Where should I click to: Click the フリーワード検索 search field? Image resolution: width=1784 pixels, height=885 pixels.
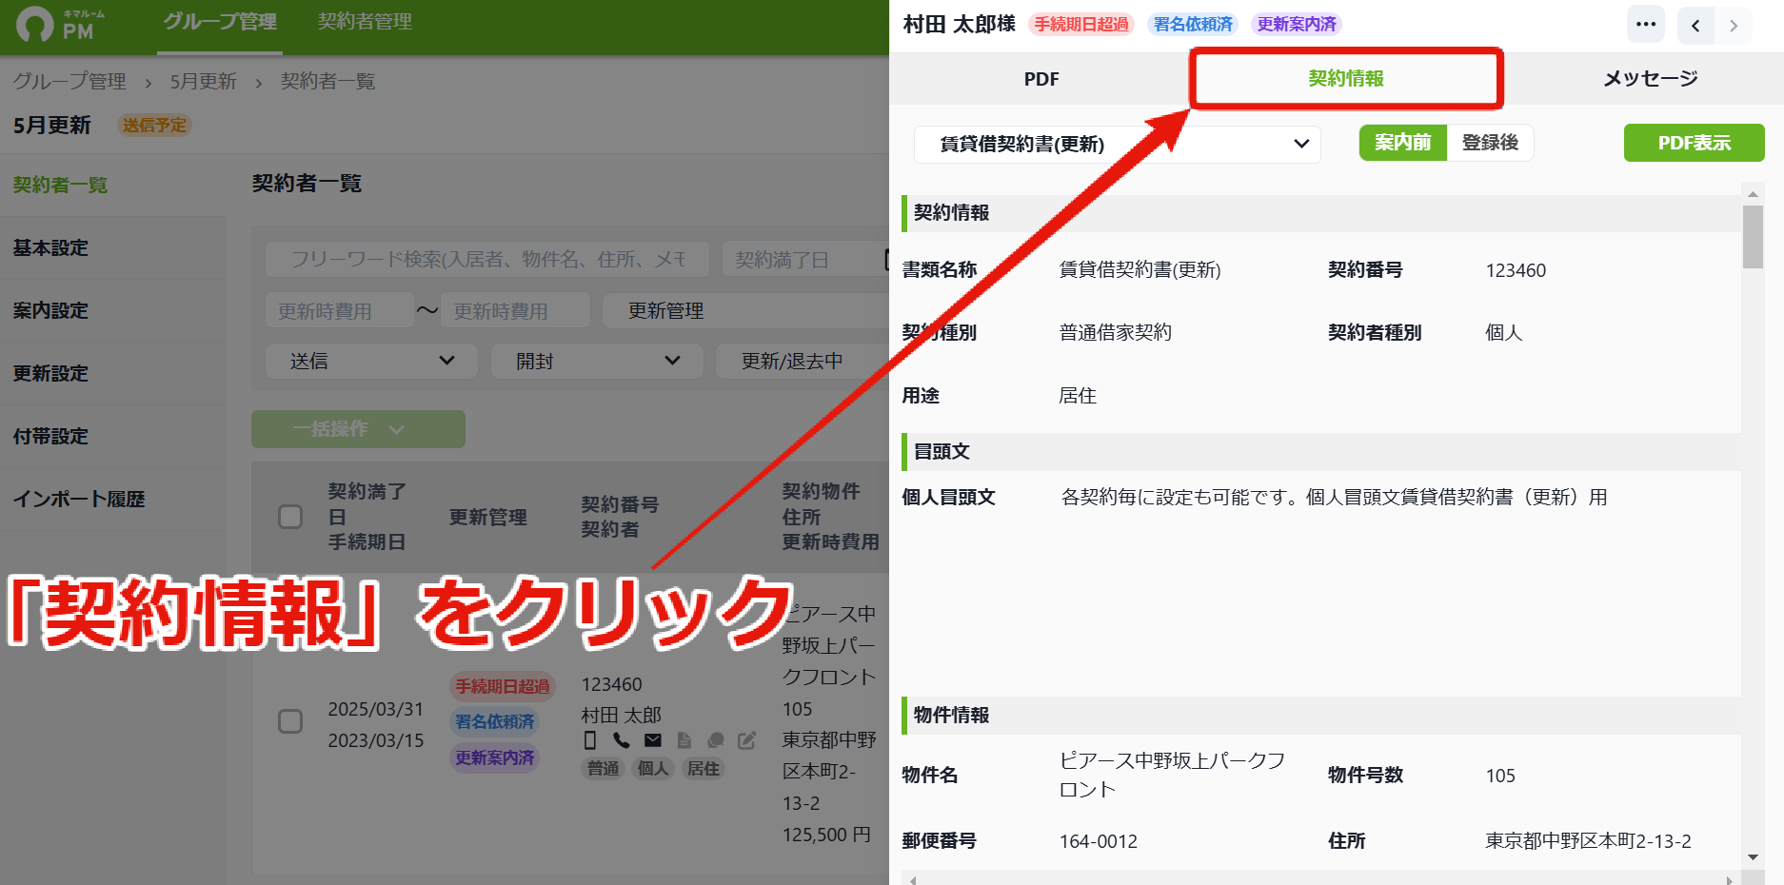[487, 259]
